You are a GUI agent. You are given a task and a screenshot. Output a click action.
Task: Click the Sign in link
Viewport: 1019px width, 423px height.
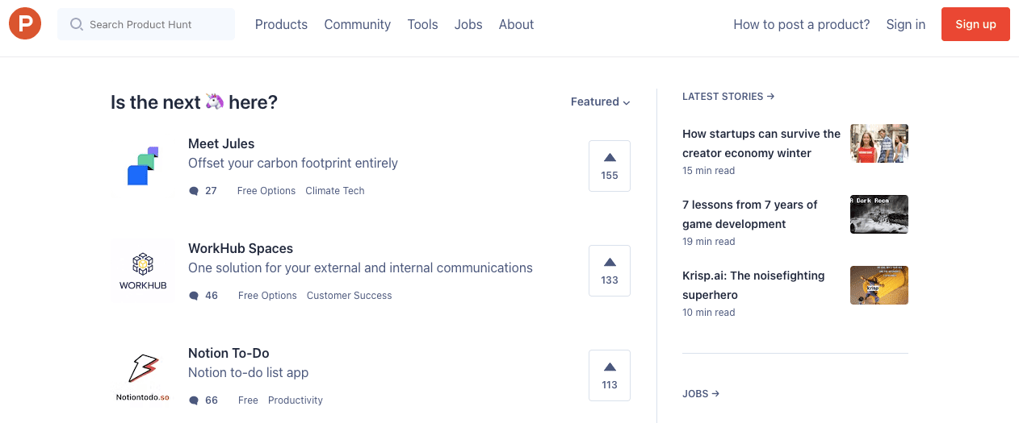pos(906,24)
